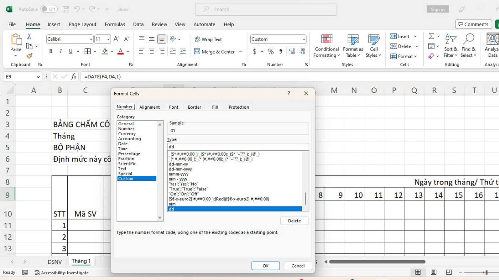This screenshot has height=280, width=499.
Task: Click the Undo arrow
Action: click(x=77, y=9)
